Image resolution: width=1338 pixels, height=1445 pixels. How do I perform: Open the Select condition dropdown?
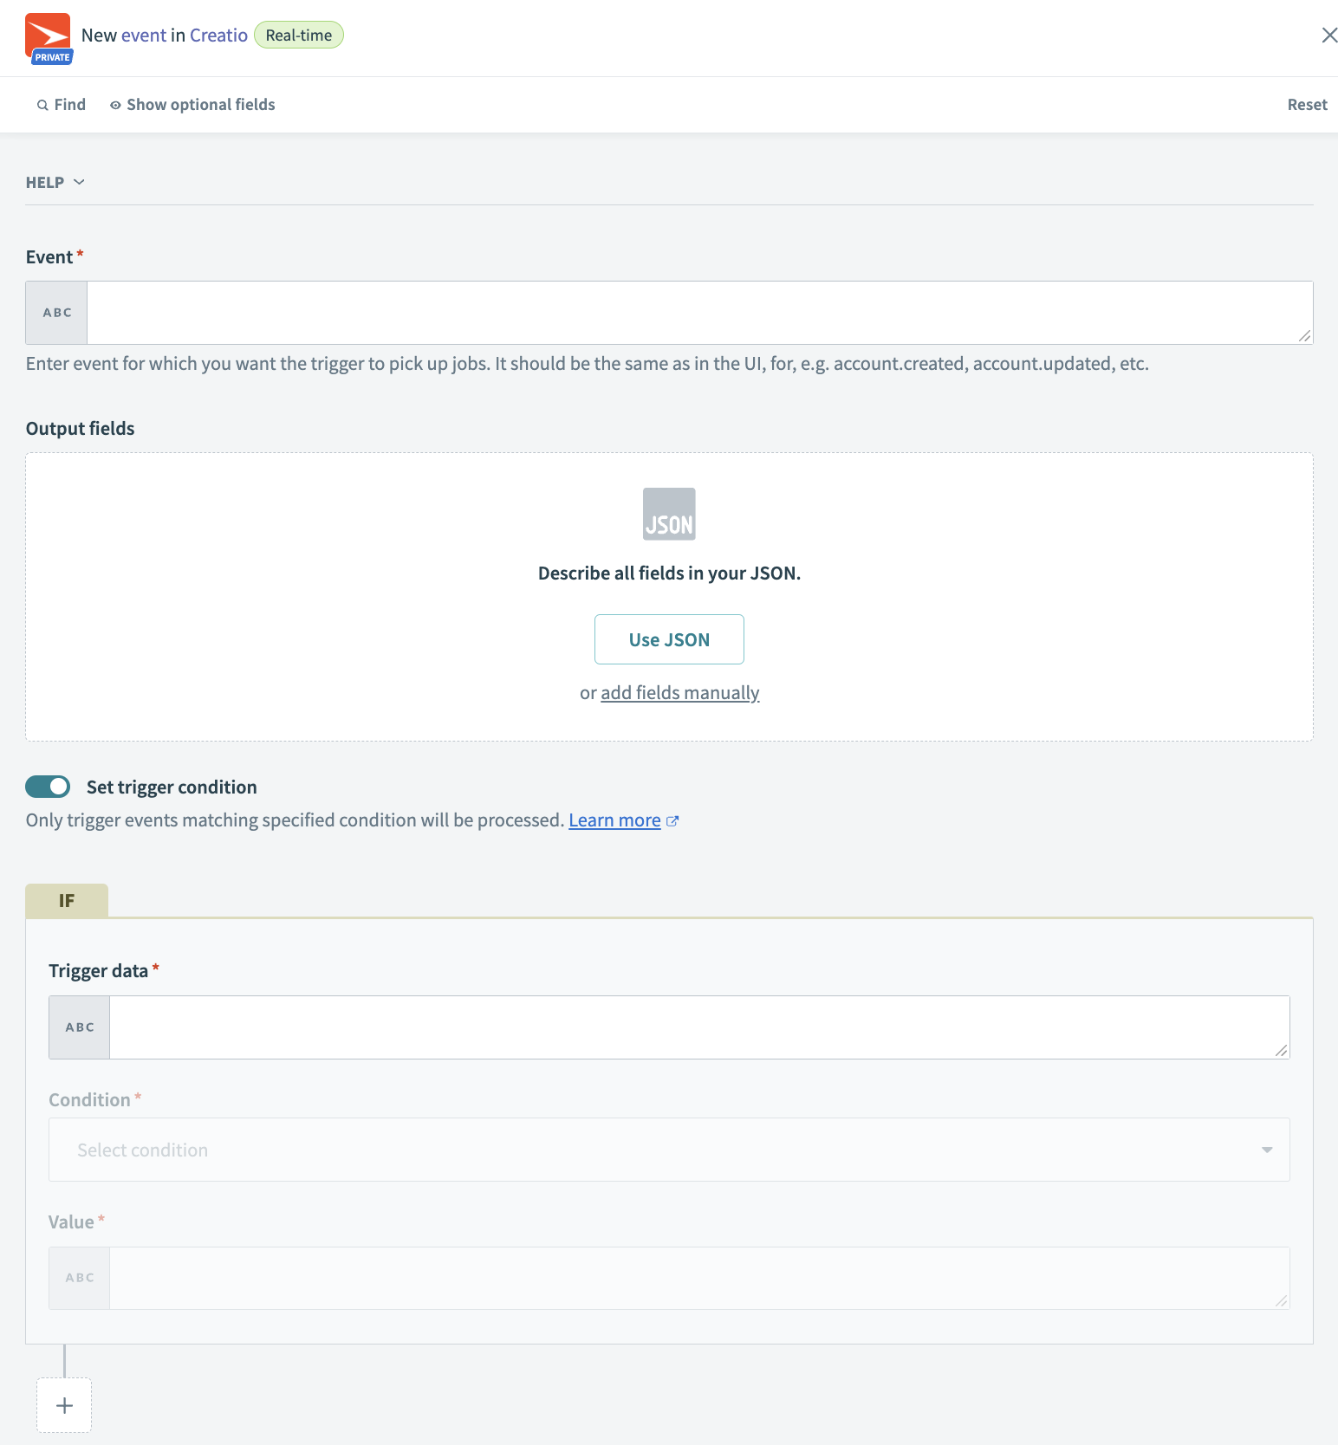[669, 1150]
